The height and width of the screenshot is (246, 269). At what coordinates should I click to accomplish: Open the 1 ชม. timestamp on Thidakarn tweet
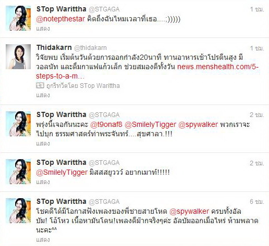tap(257, 48)
